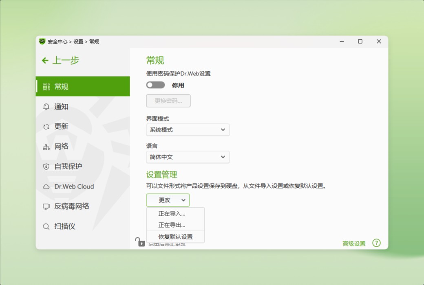424x285 pixels.
Task: Click the Dr.Web Cloud cloud icon
Action: coord(46,186)
